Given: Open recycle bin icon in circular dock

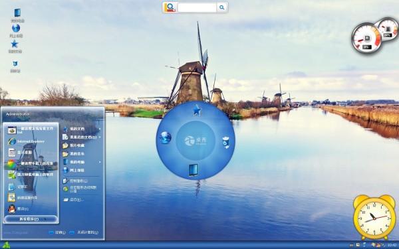Looking at the screenshot, I should click(x=225, y=143).
